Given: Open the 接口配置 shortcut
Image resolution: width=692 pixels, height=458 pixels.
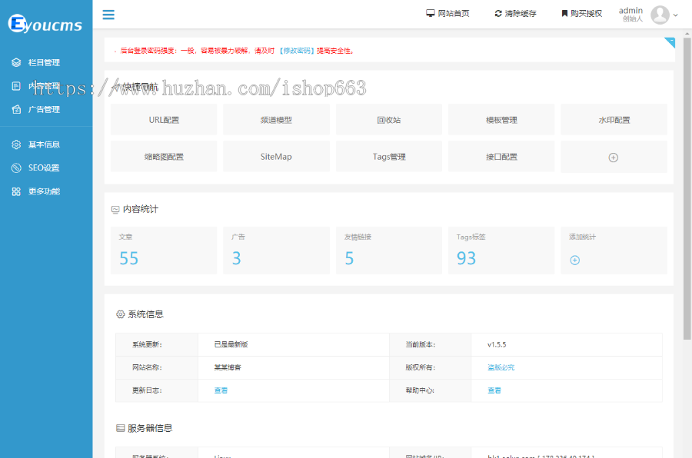Looking at the screenshot, I should point(501,156).
